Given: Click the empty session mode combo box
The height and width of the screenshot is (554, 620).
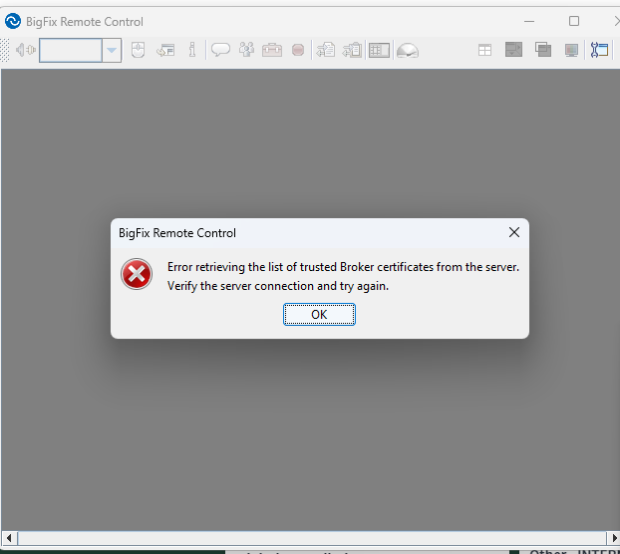Looking at the screenshot, I should pyautogui.click(x=71, y=50).
